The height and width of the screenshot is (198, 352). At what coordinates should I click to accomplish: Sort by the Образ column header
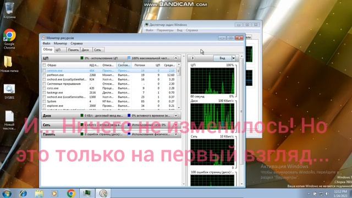pyautogui.click(x=65, y=65)
